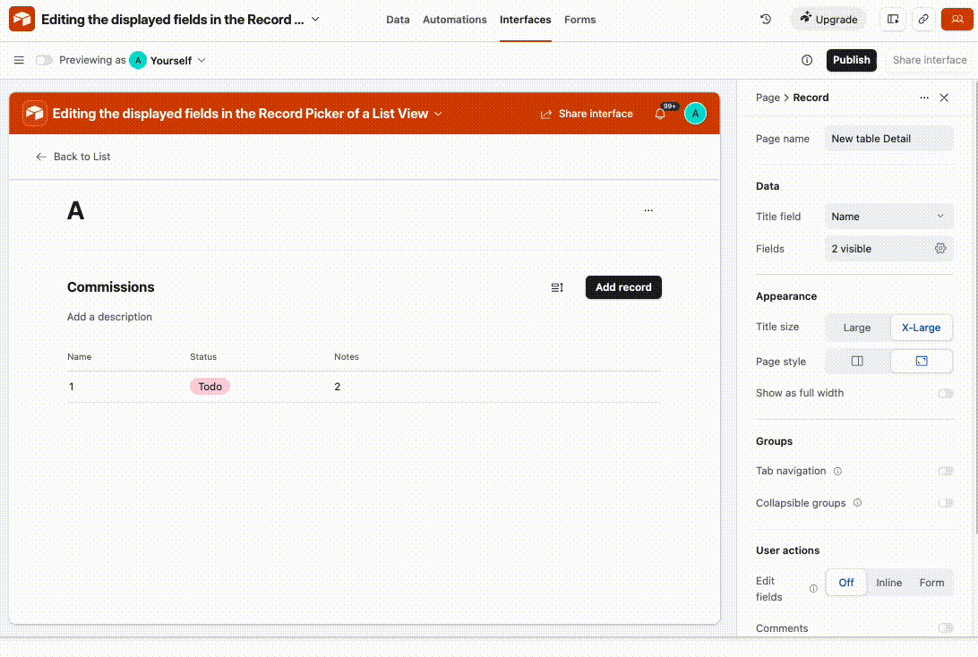Set Edit fields to Inline
978x657 pixels.
[888, 583]
